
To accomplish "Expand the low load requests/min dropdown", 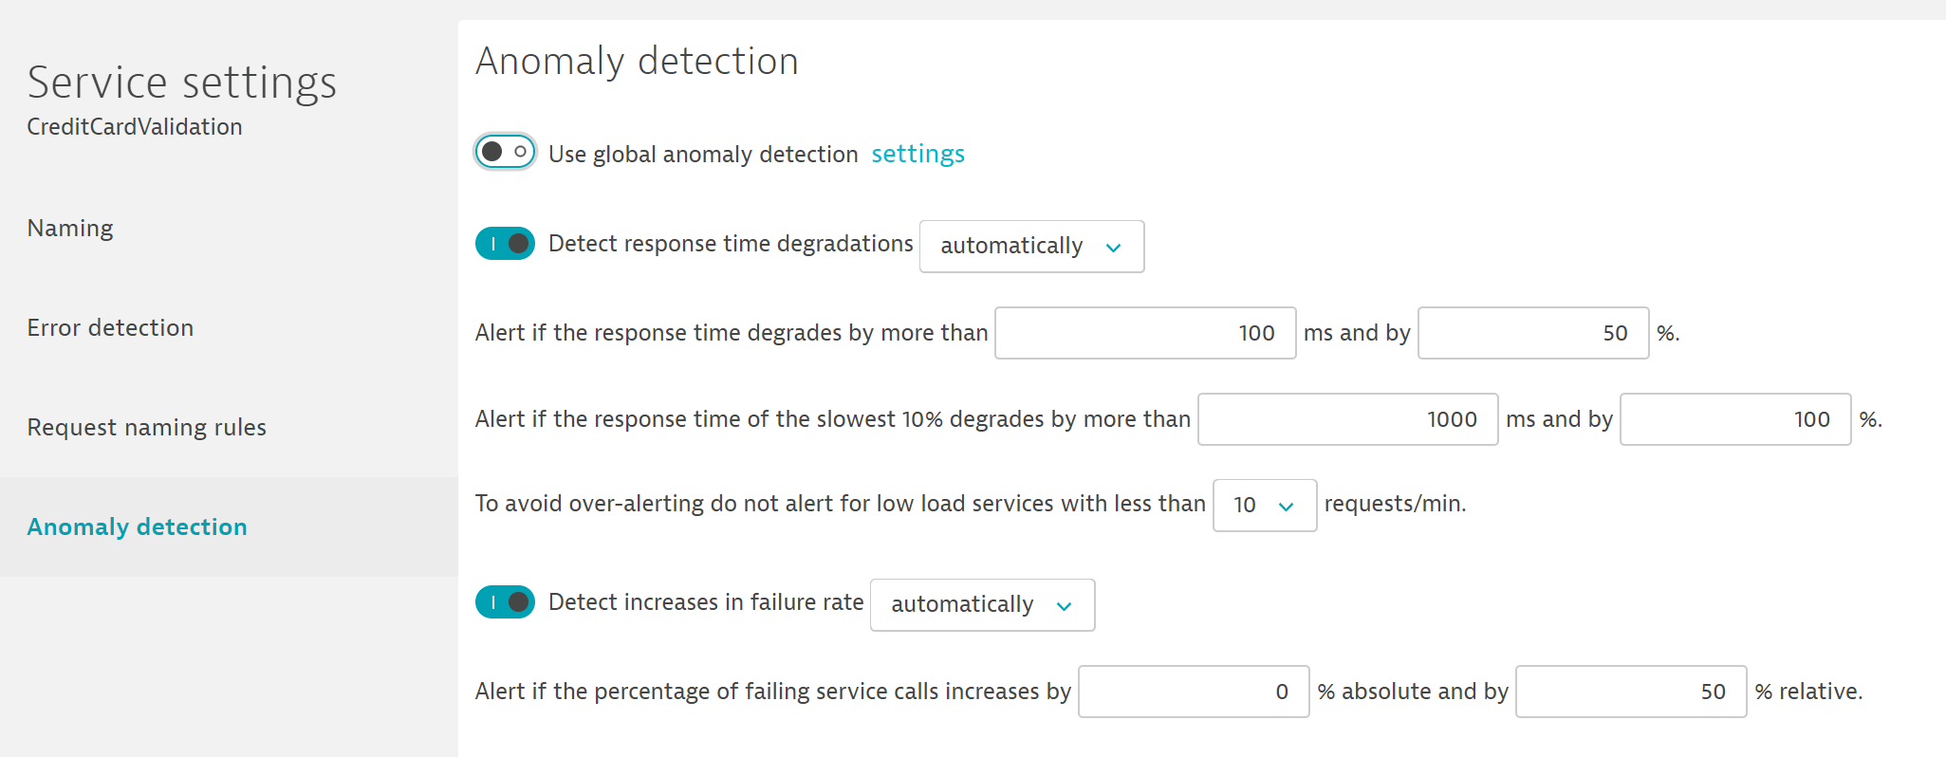I will (x=1264, y=506).
